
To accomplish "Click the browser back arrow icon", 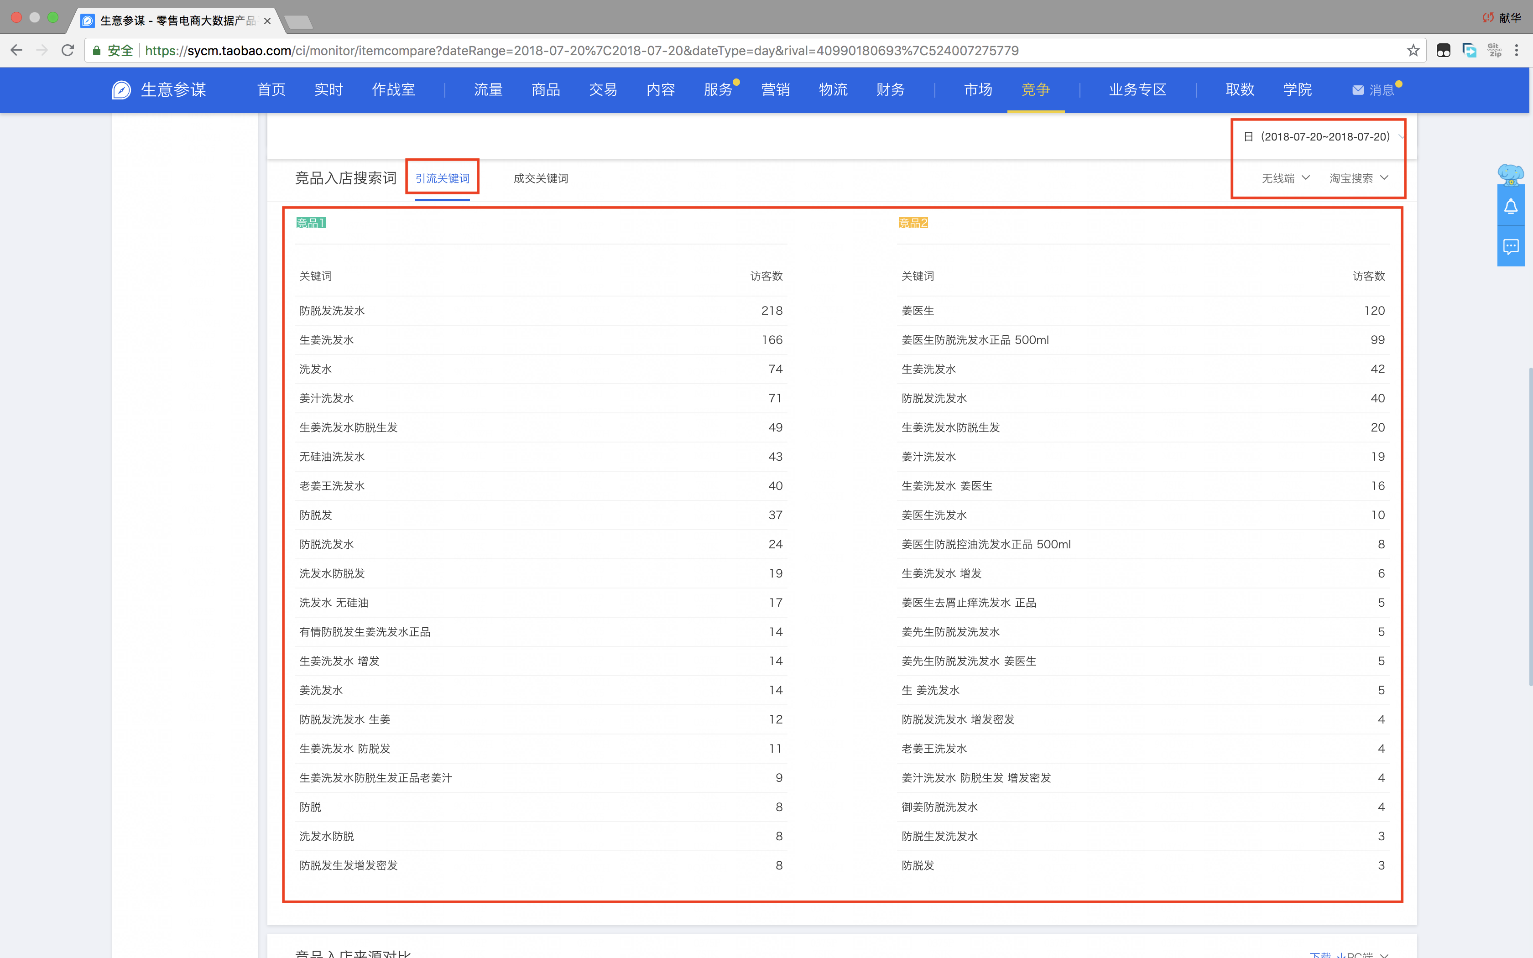I will pyautogui.click(x=16, y=51).
